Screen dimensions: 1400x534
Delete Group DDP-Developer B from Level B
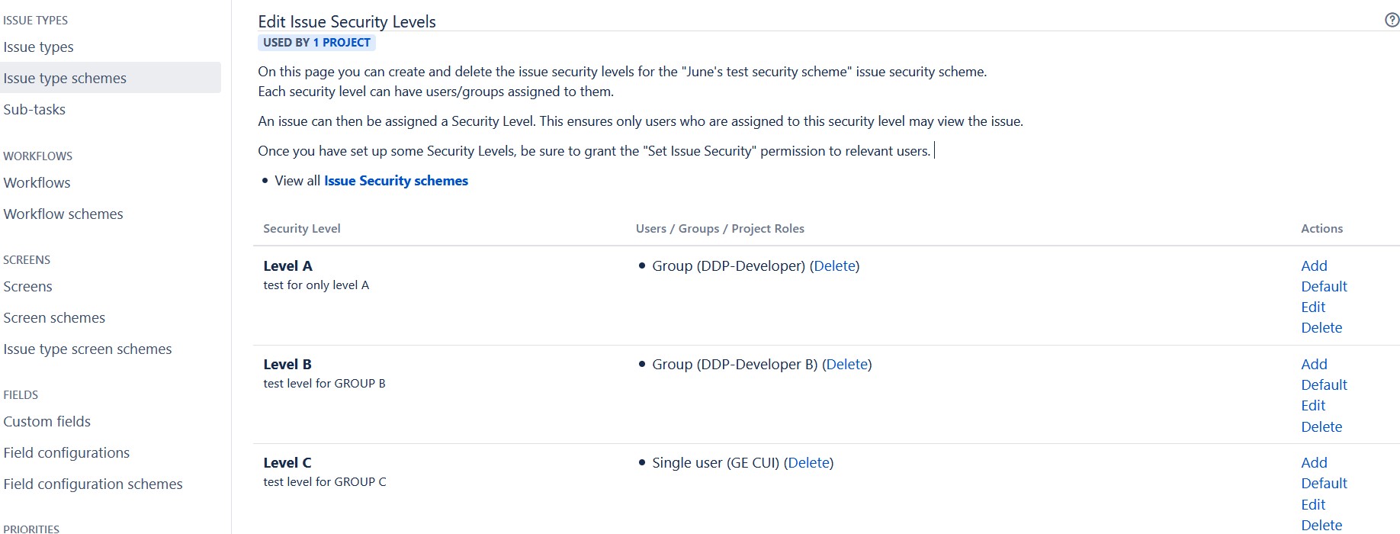coord(846,364)
